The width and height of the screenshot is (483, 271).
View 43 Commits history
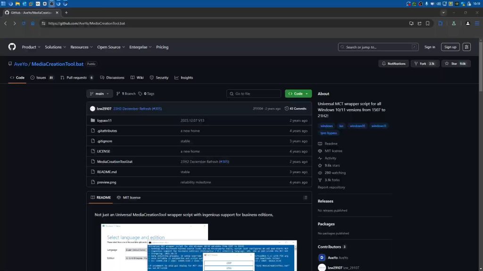295,109
